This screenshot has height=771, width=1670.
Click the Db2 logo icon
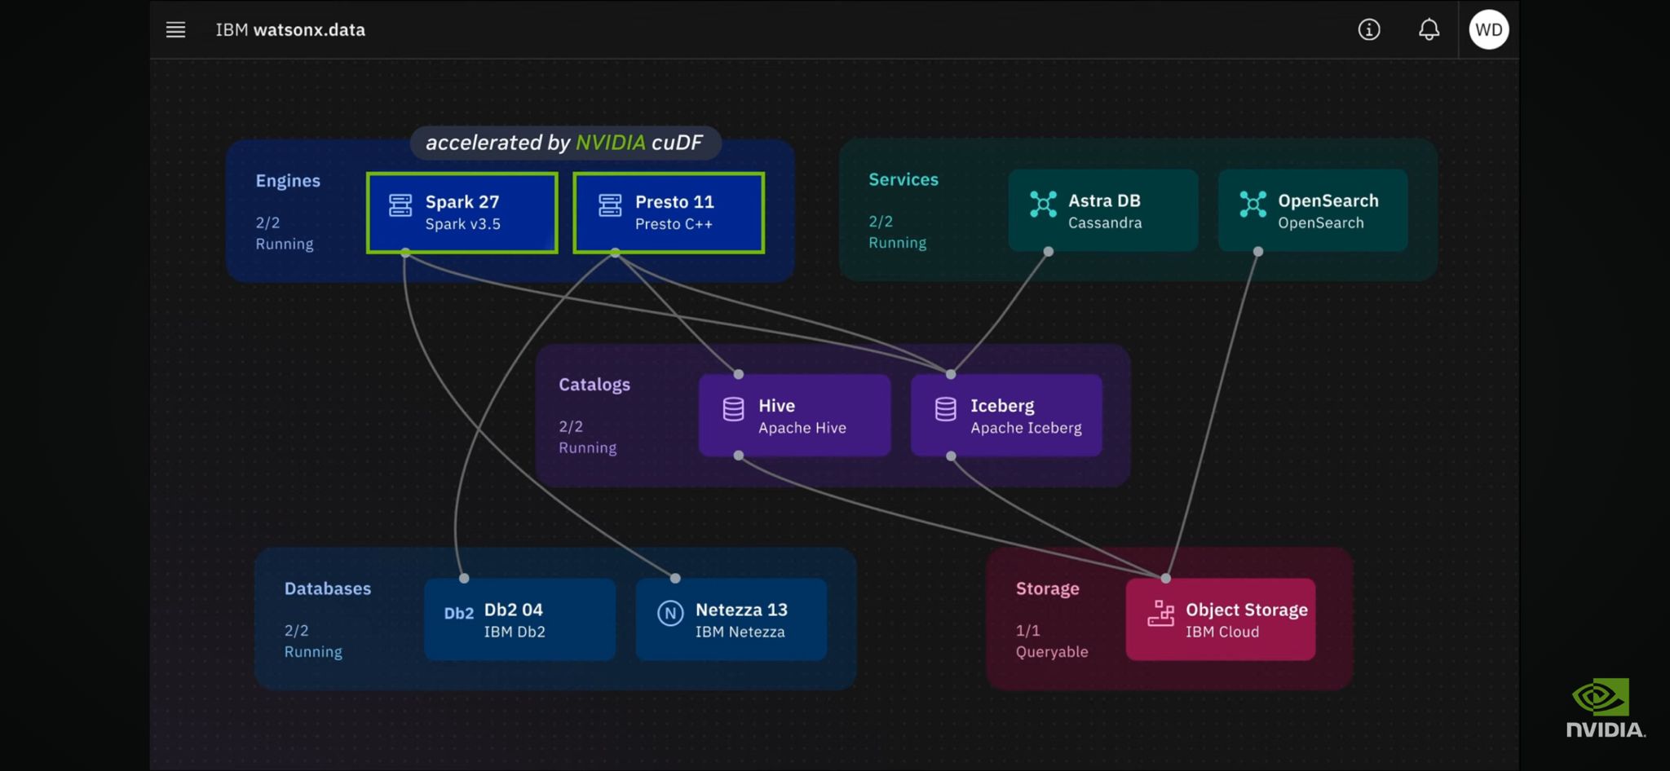click(x=458, y=614)
